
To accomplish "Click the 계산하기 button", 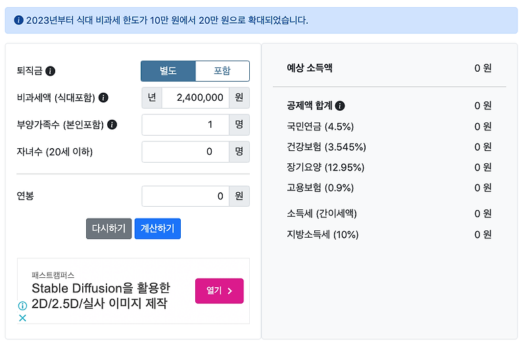I will point(158,228).
